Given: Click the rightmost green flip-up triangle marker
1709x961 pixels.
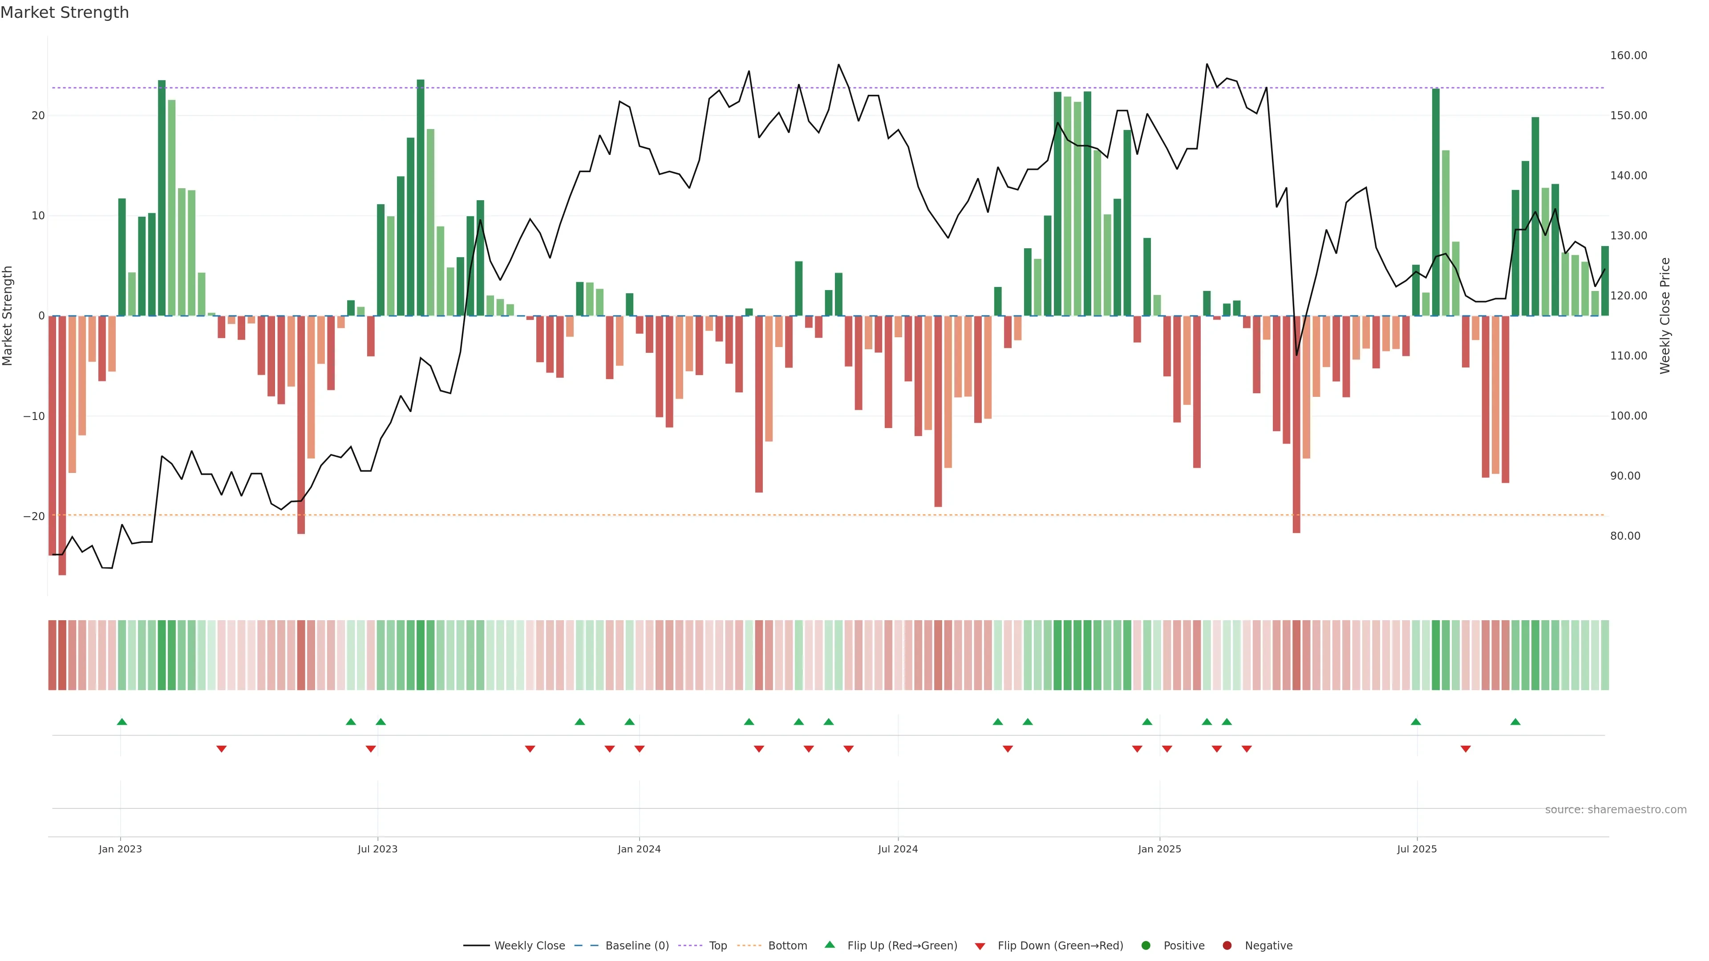Looking at the screenshot, I should (x=1515, y=722).
